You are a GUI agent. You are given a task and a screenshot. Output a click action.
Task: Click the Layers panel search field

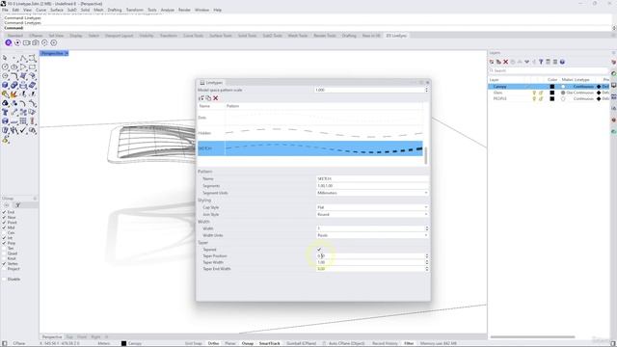(x=550, y=70)
